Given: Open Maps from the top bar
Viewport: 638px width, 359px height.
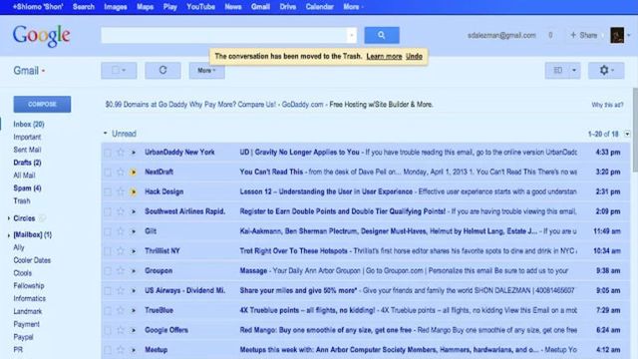Looking at the screenshot, I should (145, 7).
